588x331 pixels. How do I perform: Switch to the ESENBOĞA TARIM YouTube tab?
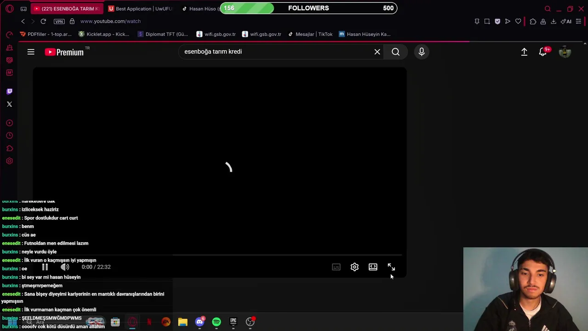[x=67, y=9]
